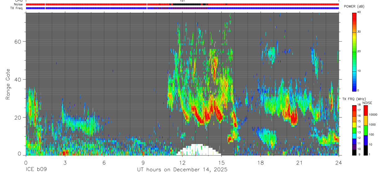Click the x-axis tick label '18' under the plot
Image resolution: width=381 pixels, height=176 pixels.
click(x=261, y=162)
